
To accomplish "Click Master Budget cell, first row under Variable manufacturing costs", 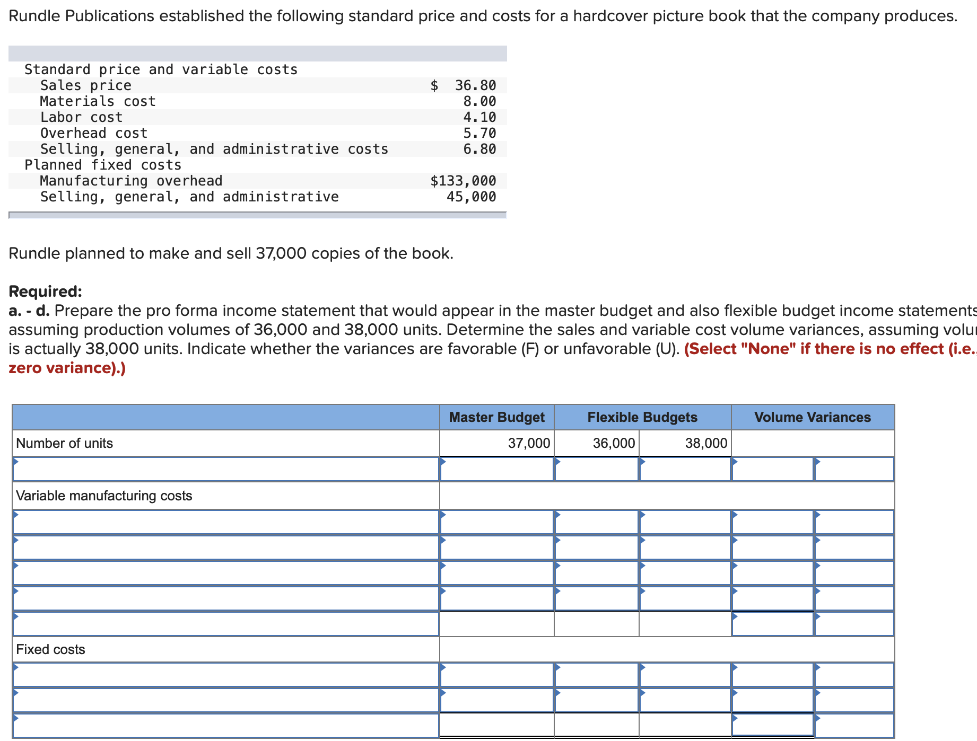I will (497, 522).
